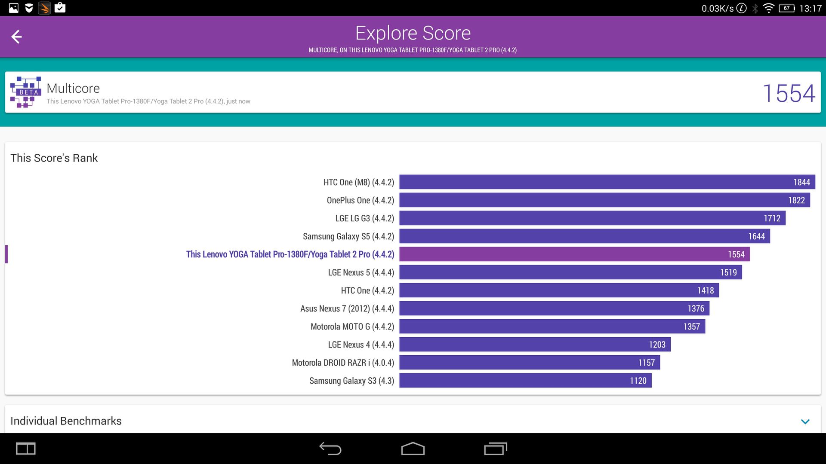Image resolution: width=826 pixels, height=464 pixels.
Task: Tap the OnePlus One (4.4.2) label
Action: tap(361, 200)
